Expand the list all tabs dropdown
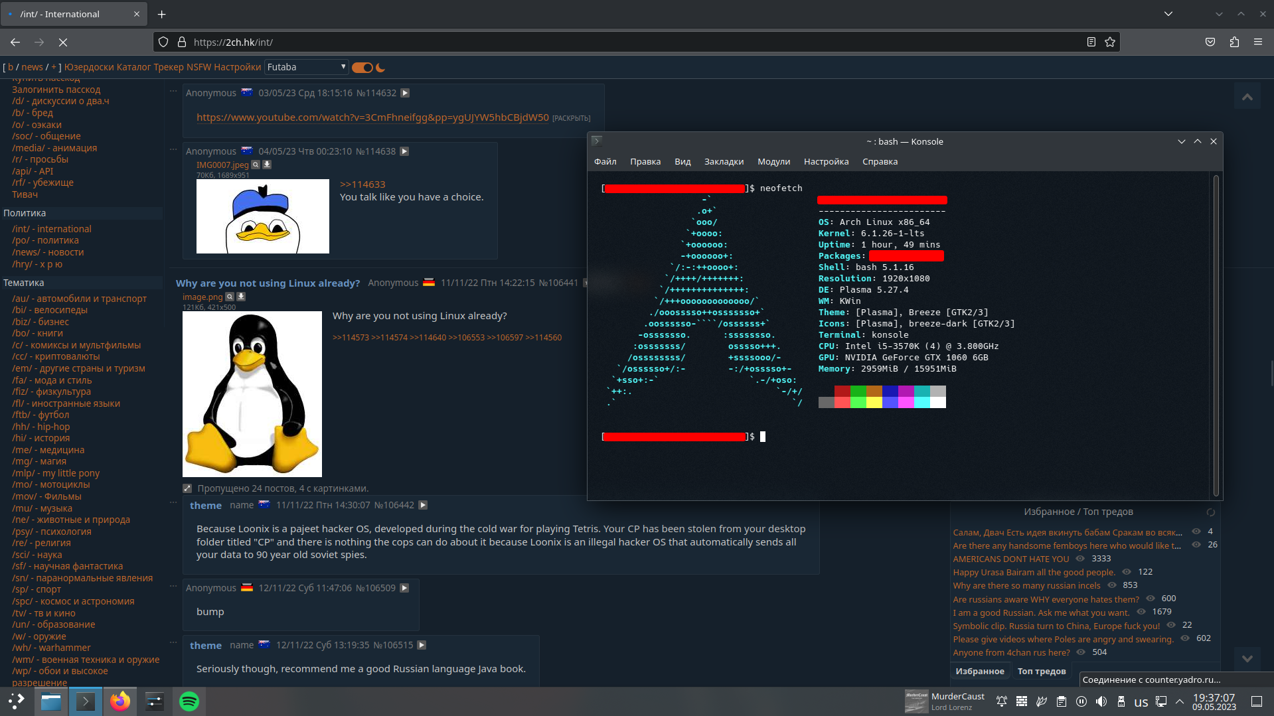The width and height of the screenshot is (1274, 716). pyautogui.click(x=1168, y=14)
